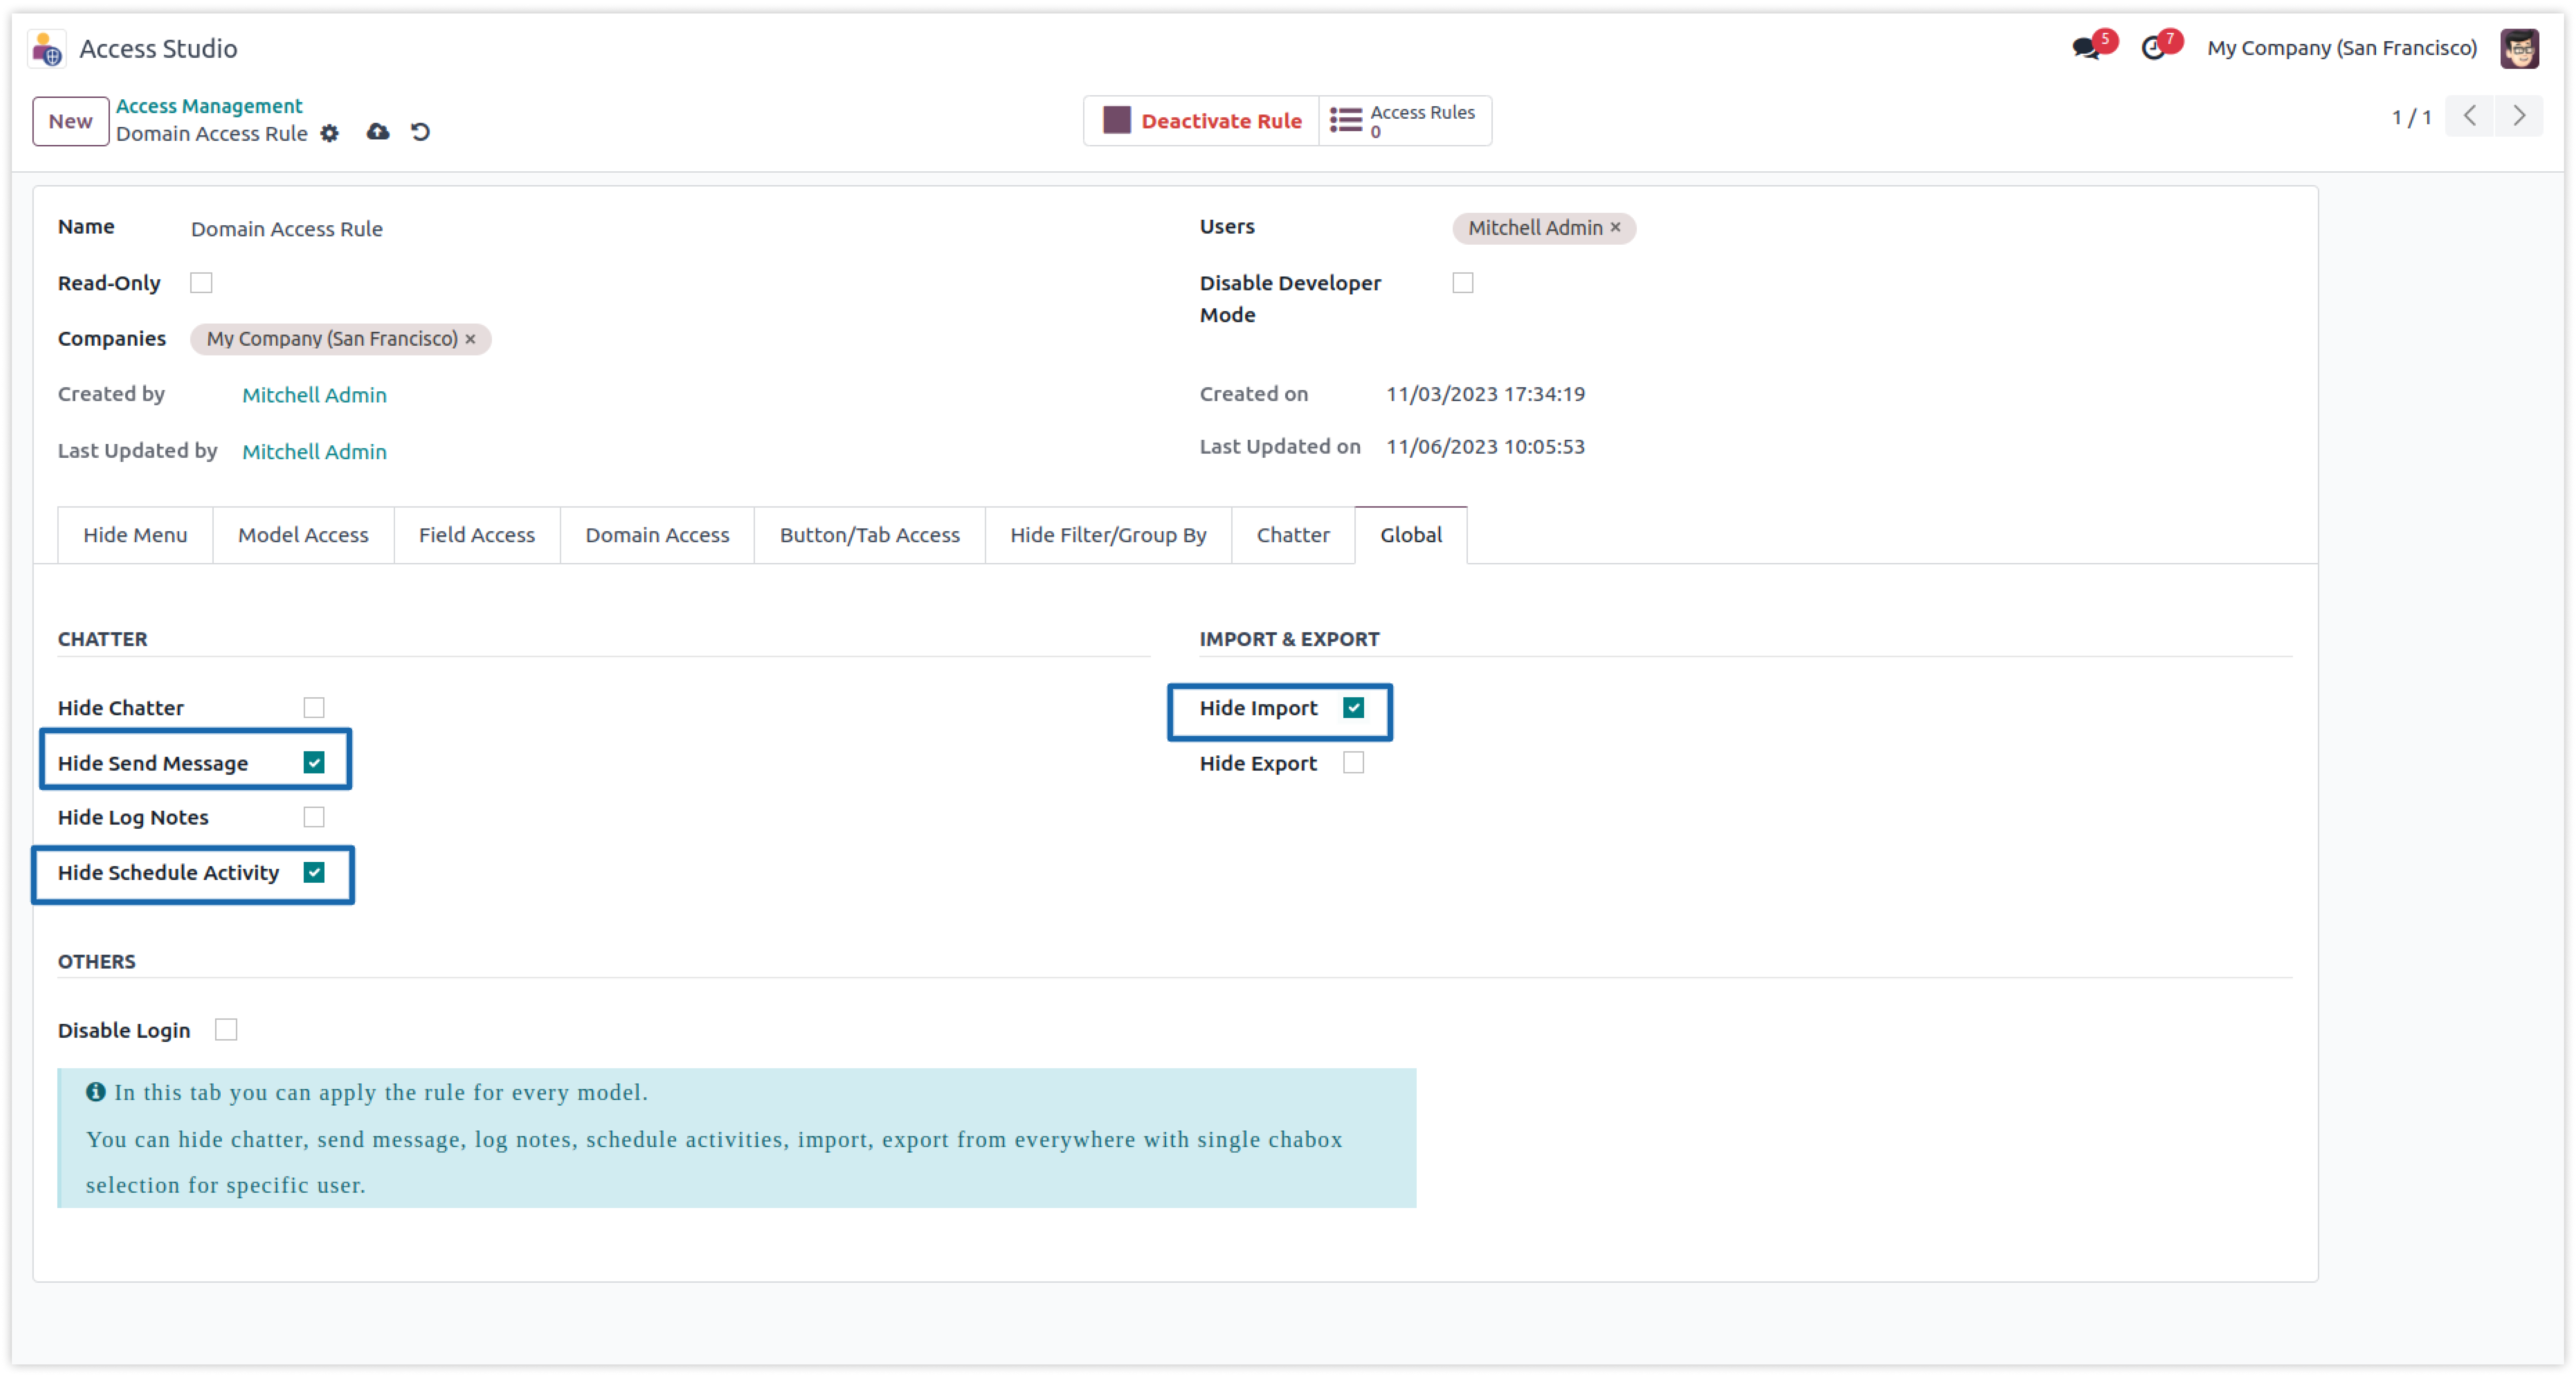Select the Global tab
This screenshot has width=2576, height=1375.
1411,535
